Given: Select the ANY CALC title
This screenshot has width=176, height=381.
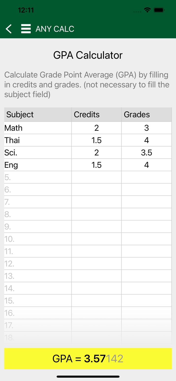Looking at the screenshot, I should coord(55,29).
